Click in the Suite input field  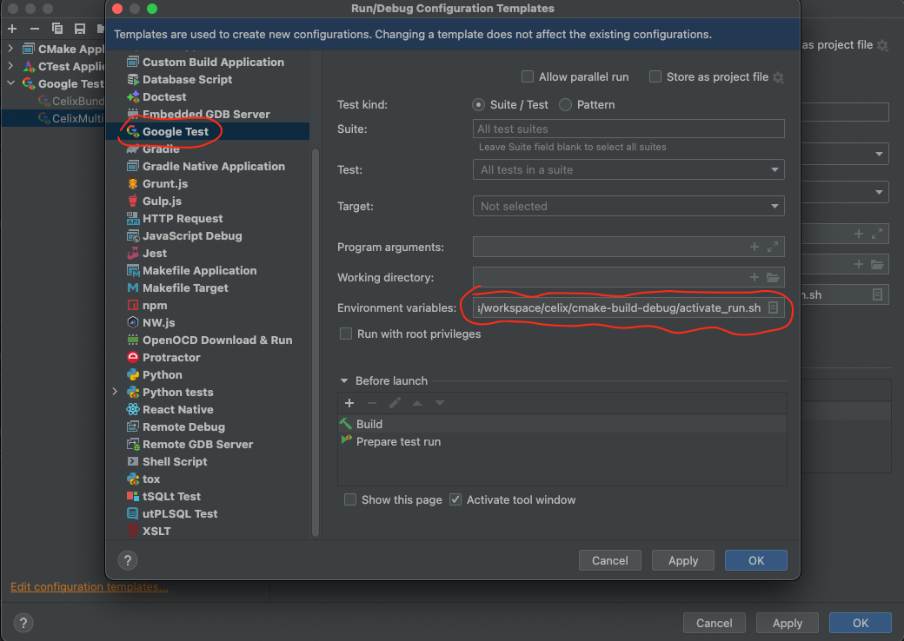tap(628, 129)
